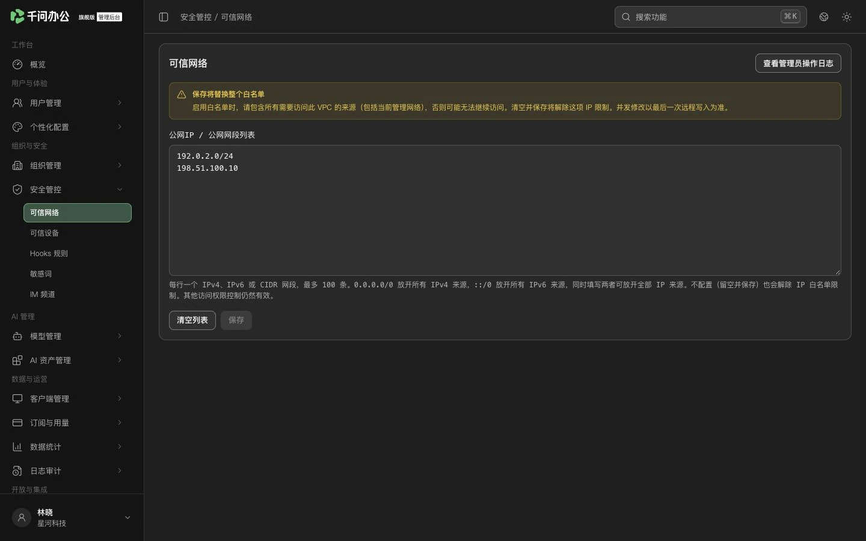Click the 管理后台 badge
Image resolution: width=866 pixels, height=541 pixels.
tap(109, 17)
